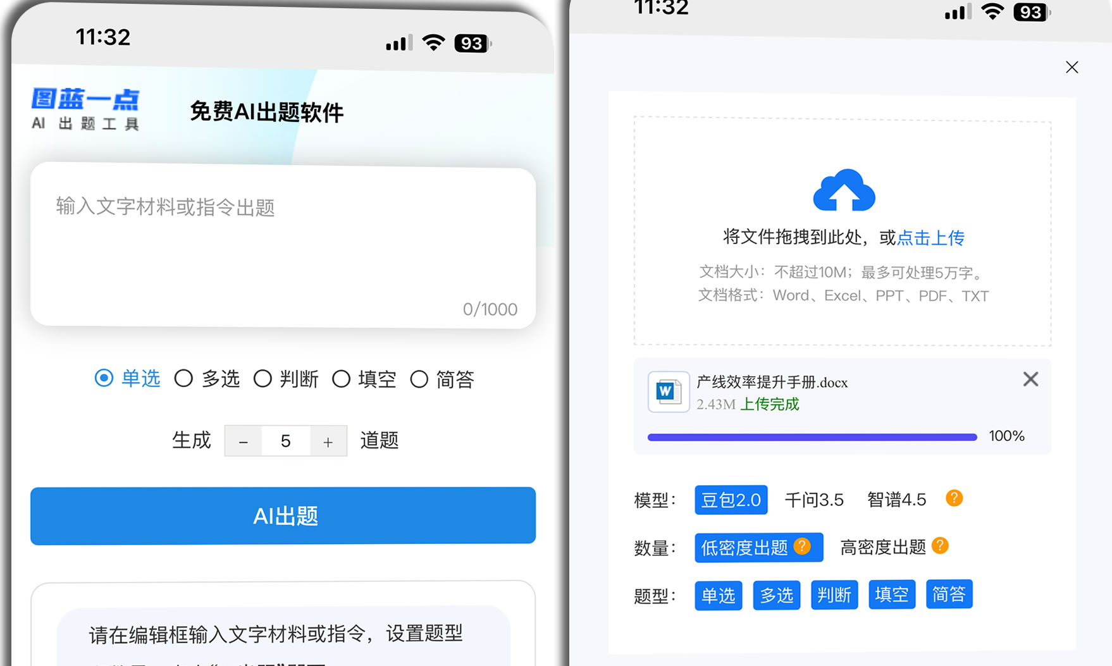Toggle the 判断 question type tag
The image size is (1112, 666).
(x=834, y=595)
